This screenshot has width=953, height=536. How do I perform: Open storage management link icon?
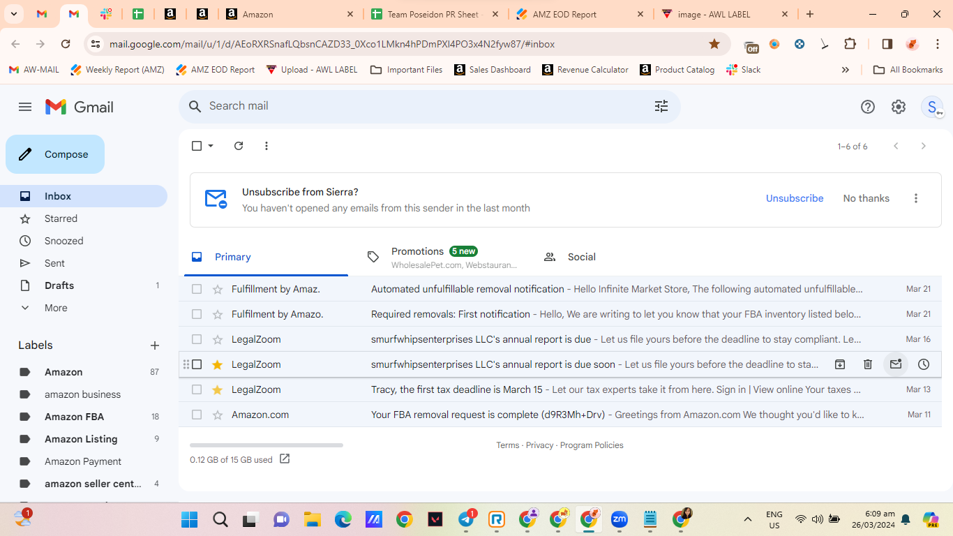pos(285,459)
